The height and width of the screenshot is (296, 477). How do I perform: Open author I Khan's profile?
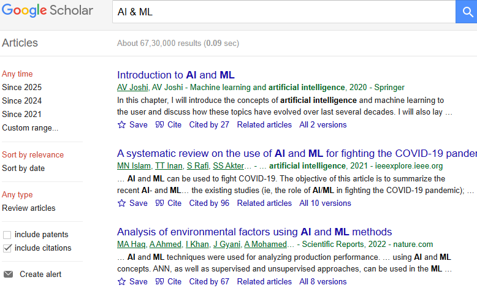(197, 245)
